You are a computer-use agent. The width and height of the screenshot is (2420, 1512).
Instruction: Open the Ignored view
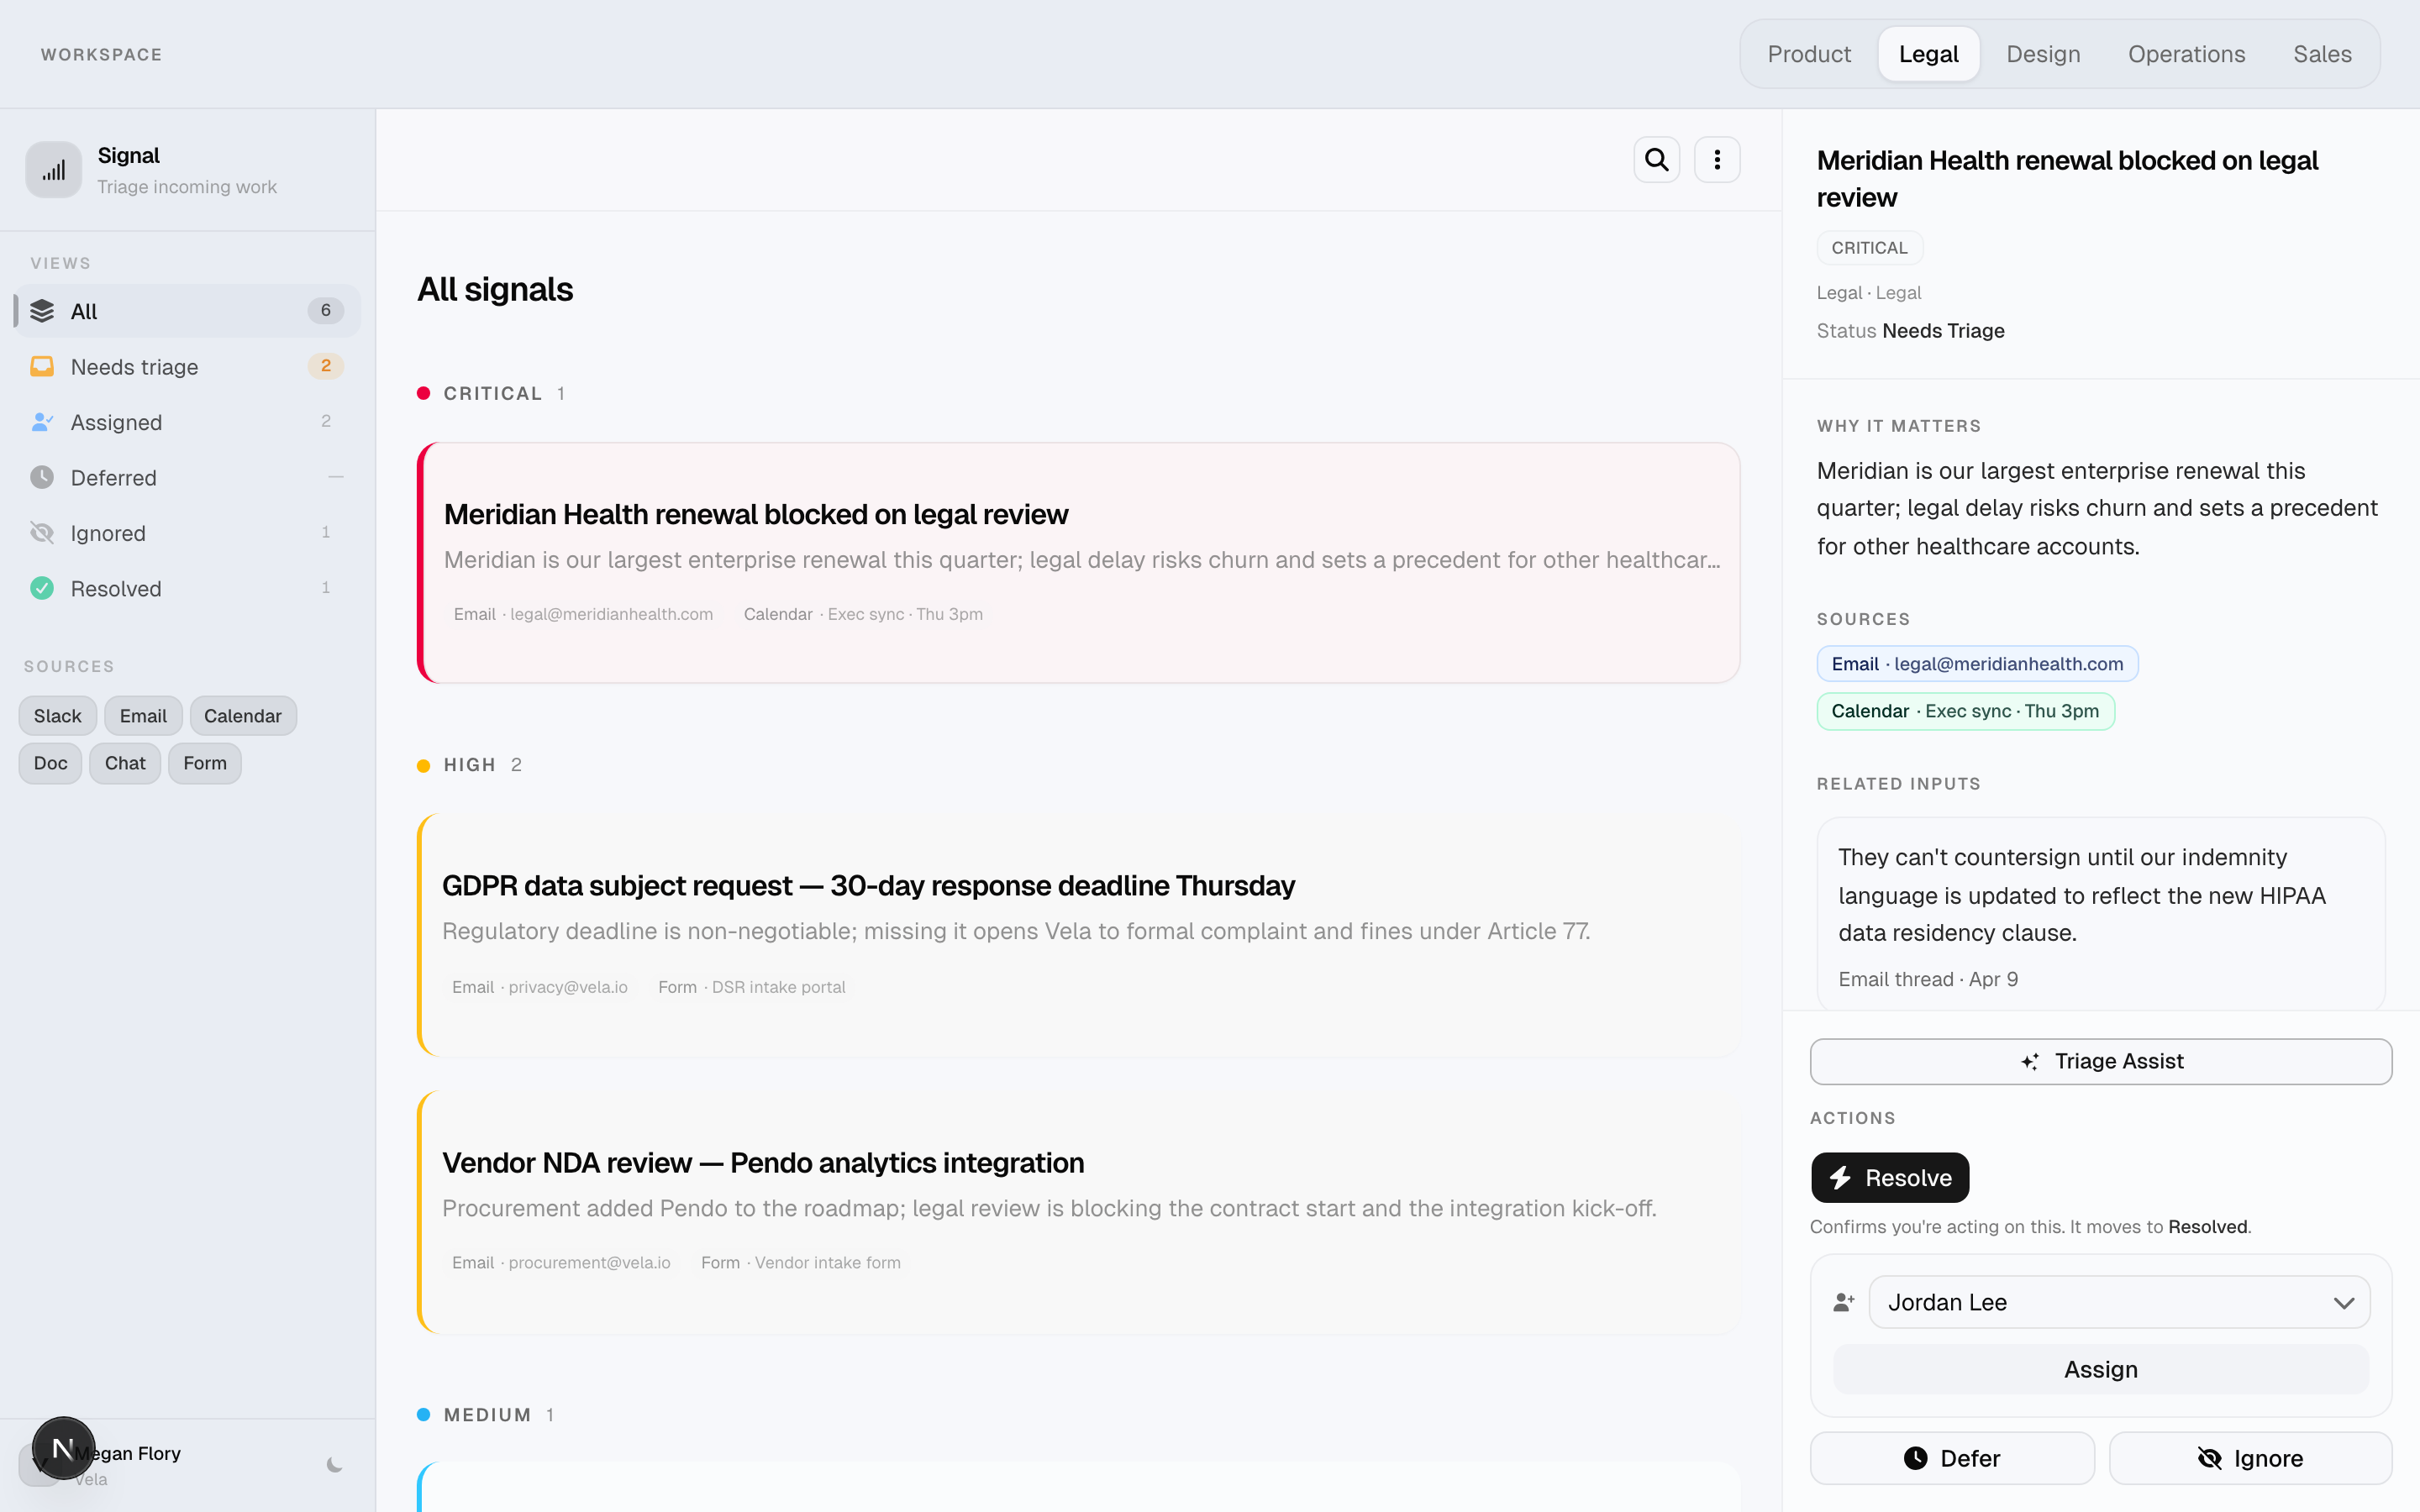click(187, 533)
